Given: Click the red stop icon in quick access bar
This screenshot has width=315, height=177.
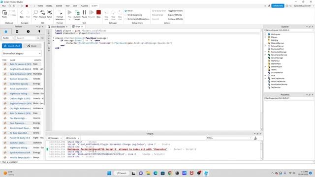Looking at the screenshot, I should click(27, 6).
